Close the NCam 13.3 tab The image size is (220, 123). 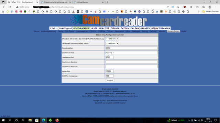click(x=37, y=2)
